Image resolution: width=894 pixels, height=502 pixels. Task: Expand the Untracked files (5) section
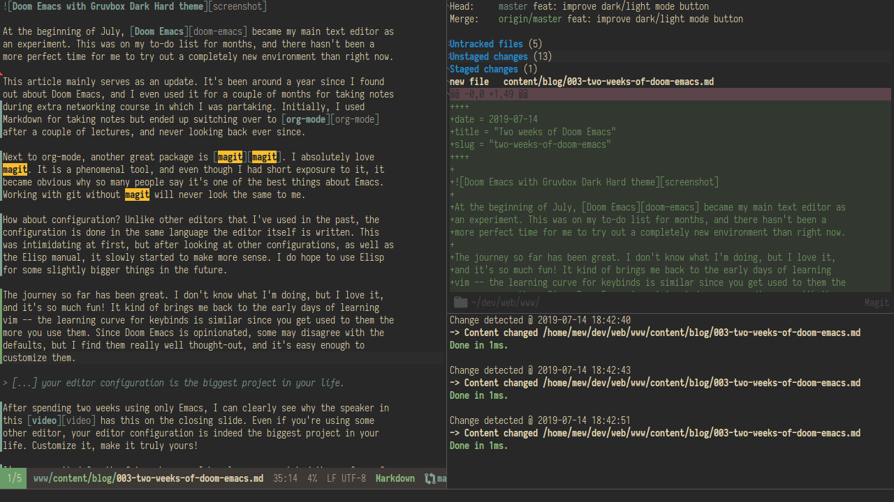coord(495,44)
